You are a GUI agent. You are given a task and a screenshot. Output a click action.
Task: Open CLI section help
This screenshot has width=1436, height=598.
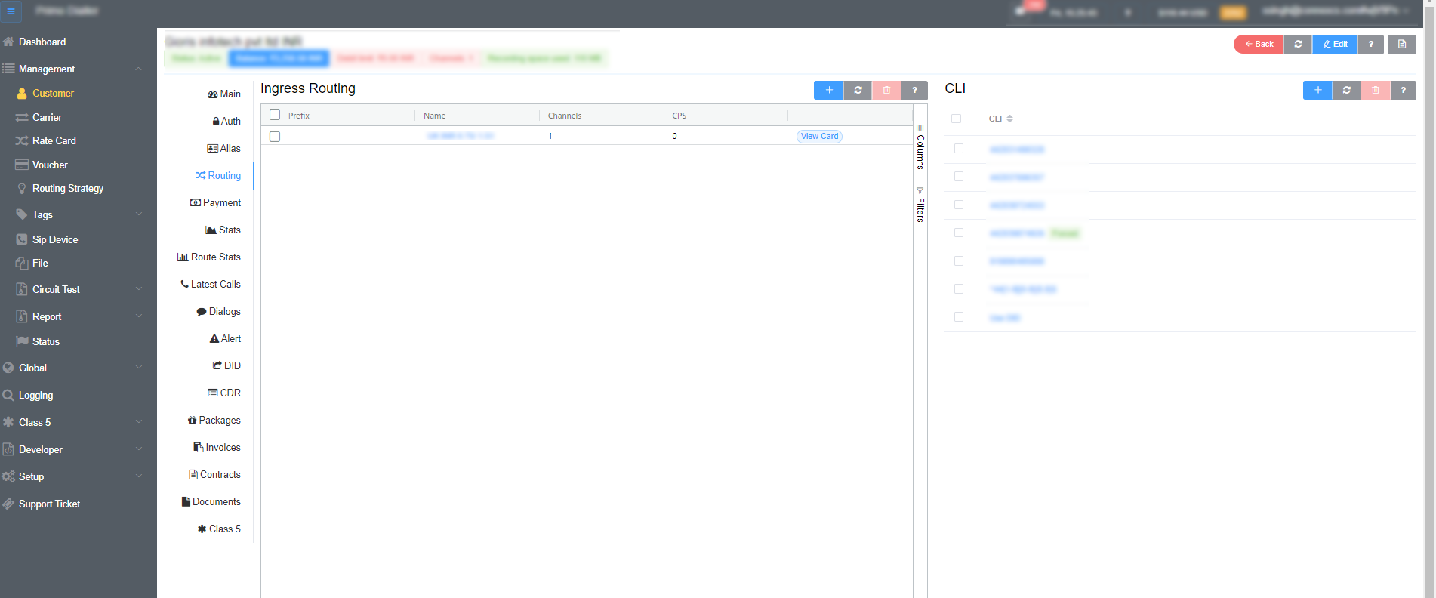[1404, 90]
